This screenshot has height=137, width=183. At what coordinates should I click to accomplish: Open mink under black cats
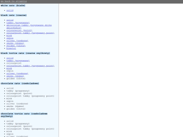9,36
